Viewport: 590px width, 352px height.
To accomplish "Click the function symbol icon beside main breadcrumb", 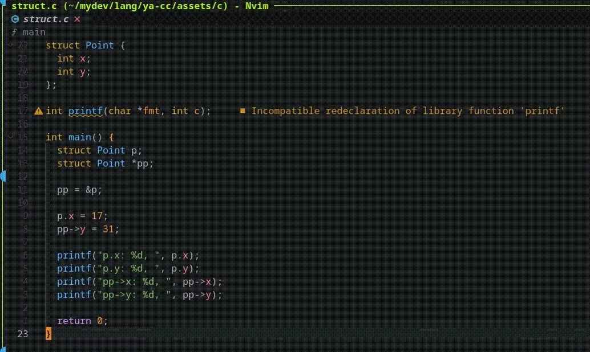I will [14, 32].
